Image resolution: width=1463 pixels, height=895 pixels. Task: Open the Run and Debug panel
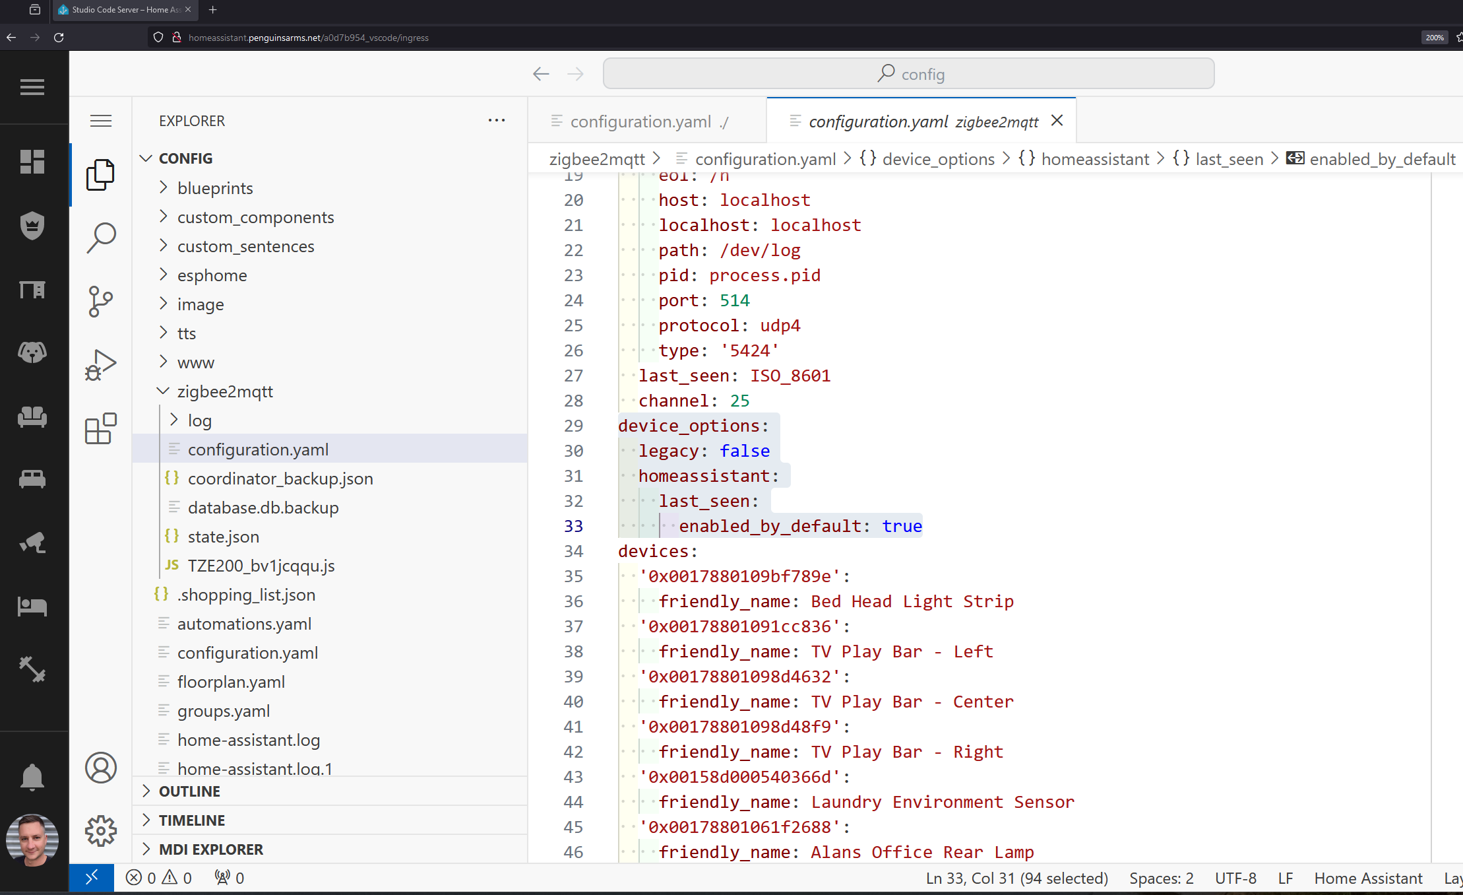100,364
